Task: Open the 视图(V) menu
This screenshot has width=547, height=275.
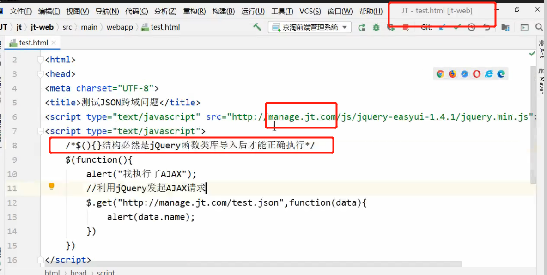Action: tap(78, 12)
